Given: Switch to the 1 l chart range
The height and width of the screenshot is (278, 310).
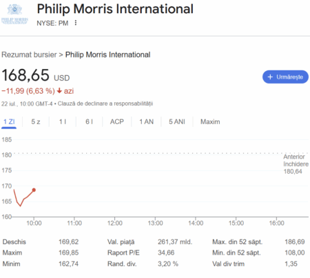Looking at the screenshot, I should click(63, 121).
